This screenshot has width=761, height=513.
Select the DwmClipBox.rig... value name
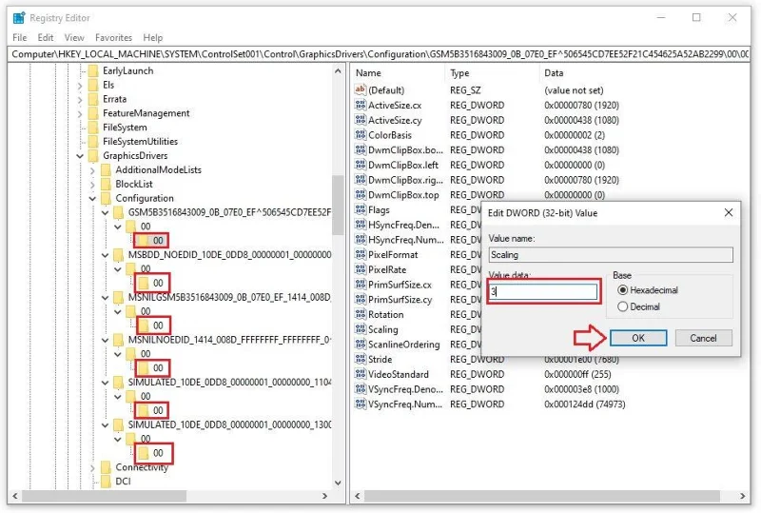point(405,180)
